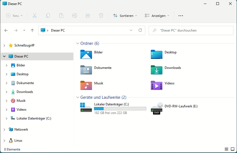Click the Cut scissors icon
Image resolution: width=237 pixels, height=153 pixels.
coord(35,15)
